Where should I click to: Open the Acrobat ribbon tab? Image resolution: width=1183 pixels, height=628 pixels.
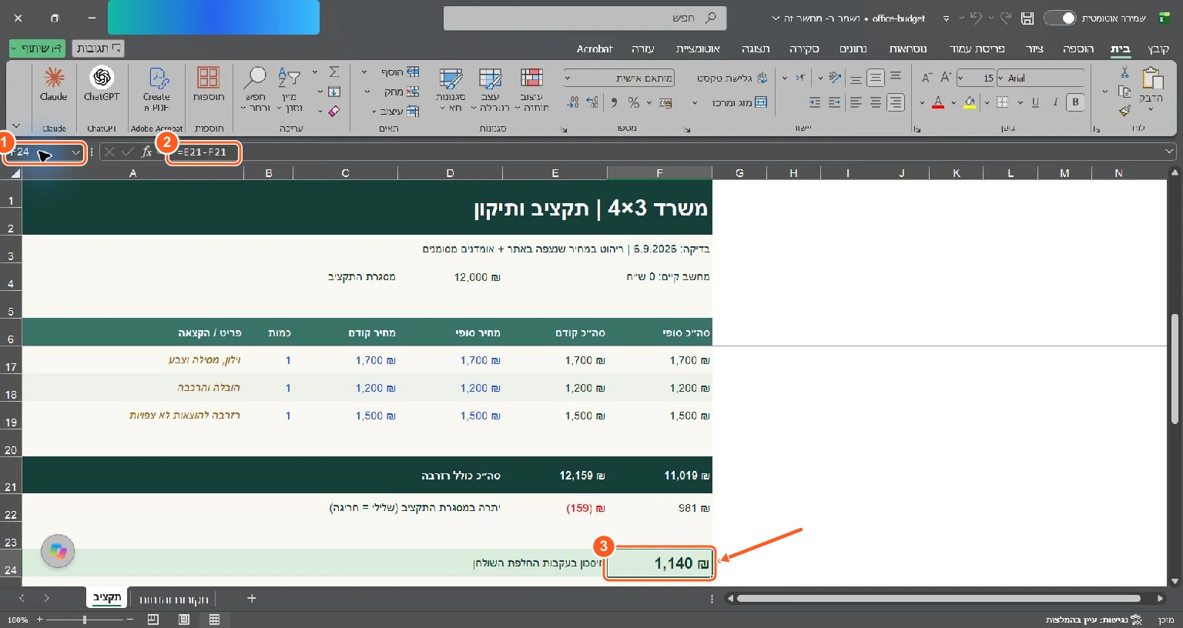[x=595, y=48]
